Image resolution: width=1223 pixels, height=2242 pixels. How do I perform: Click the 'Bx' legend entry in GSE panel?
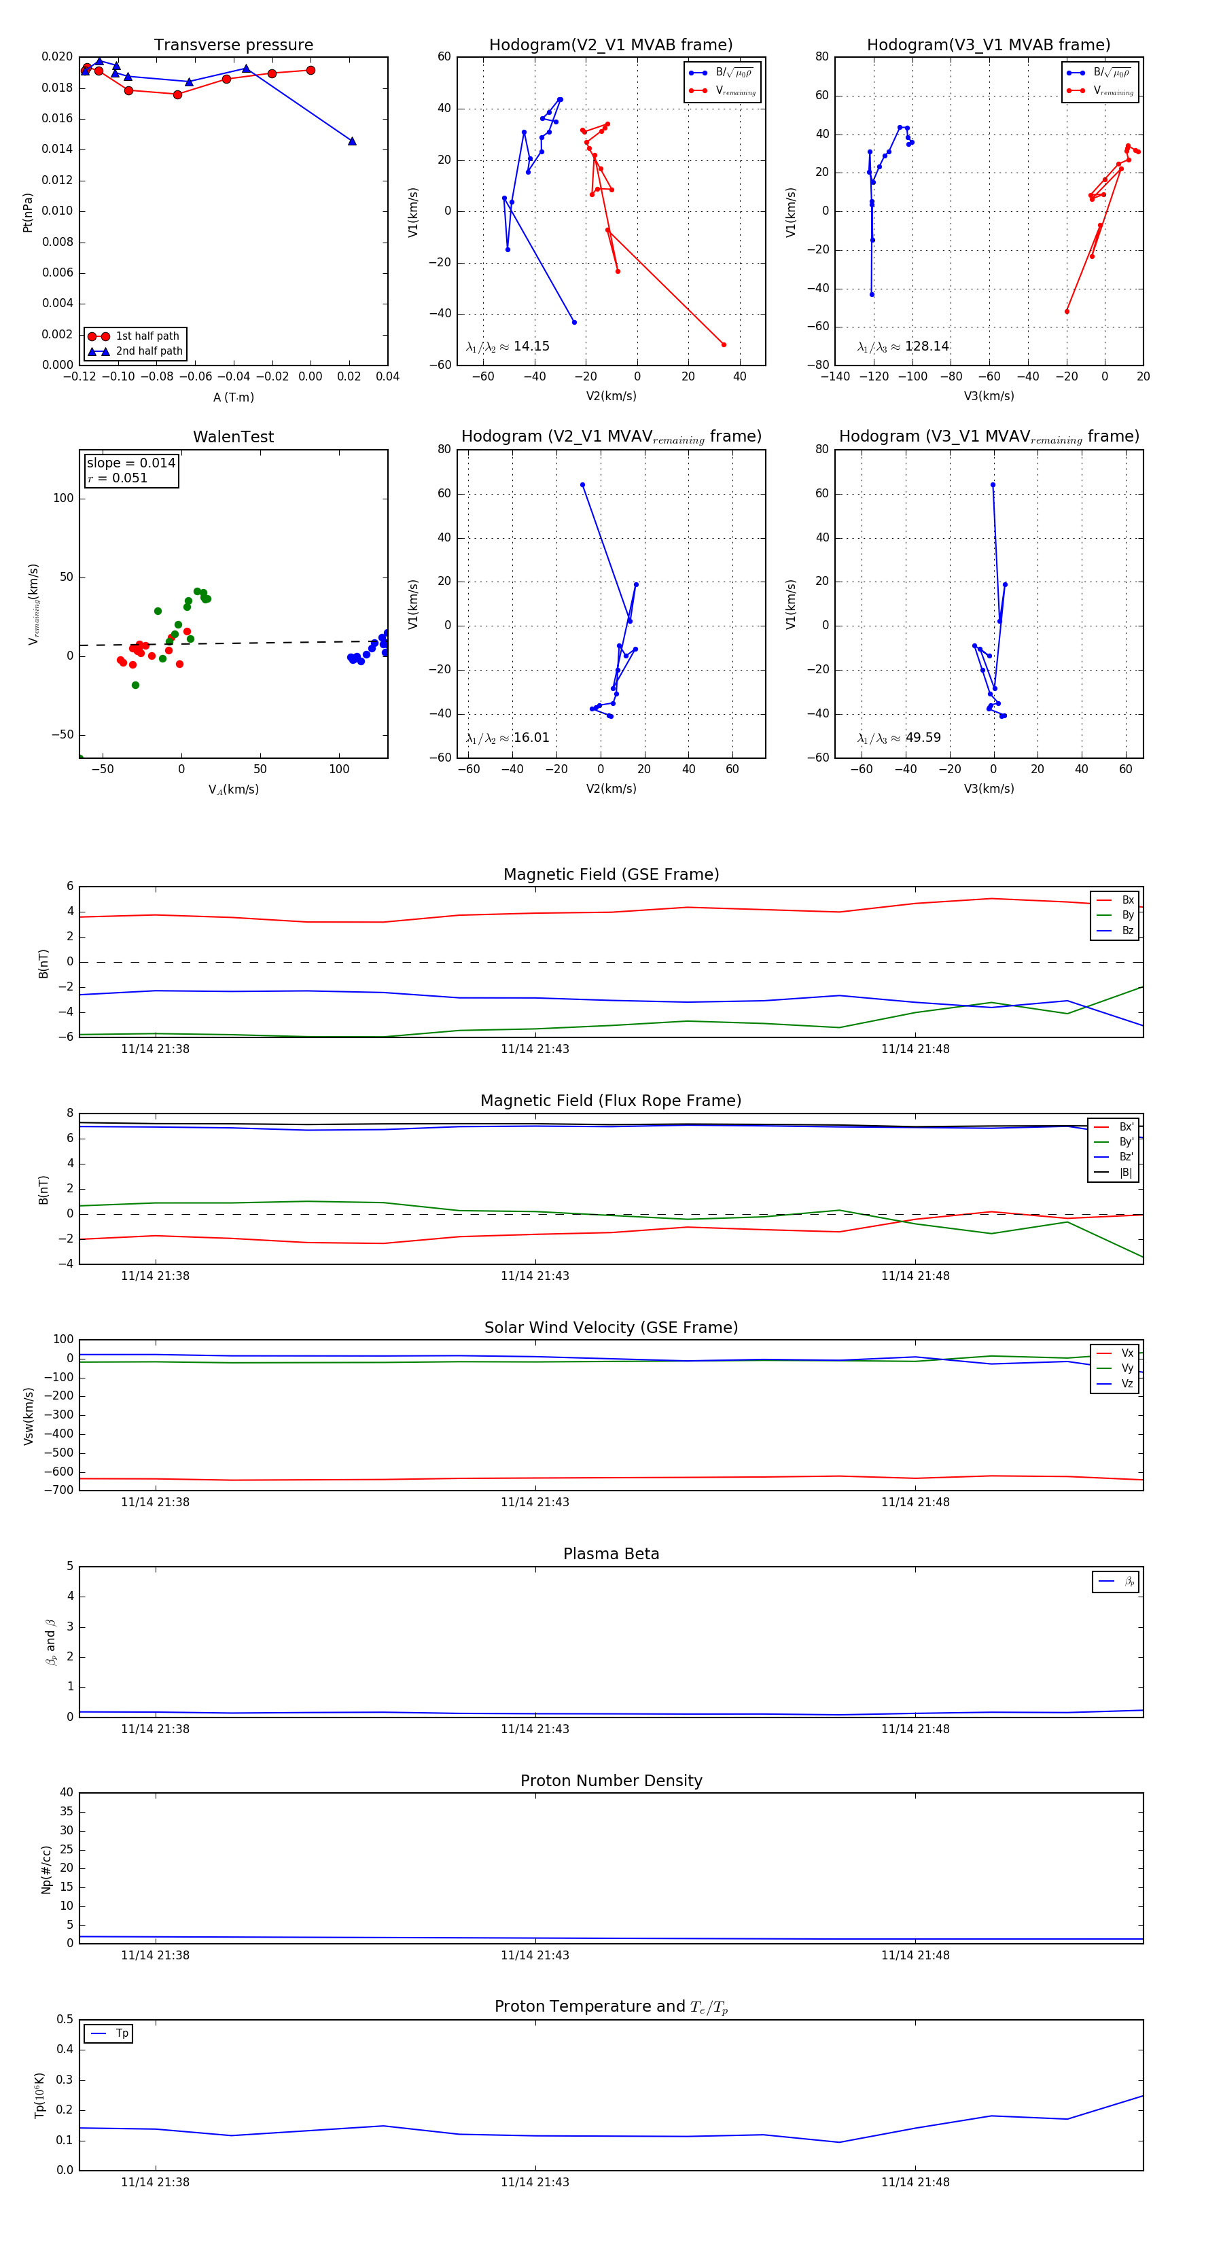click(x=1115, y=900)
